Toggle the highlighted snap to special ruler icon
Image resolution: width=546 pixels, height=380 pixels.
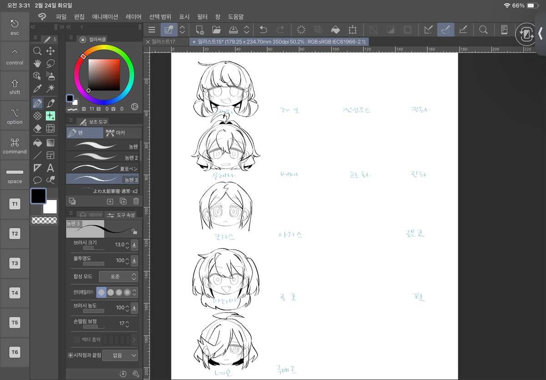(x=446, y=30)
